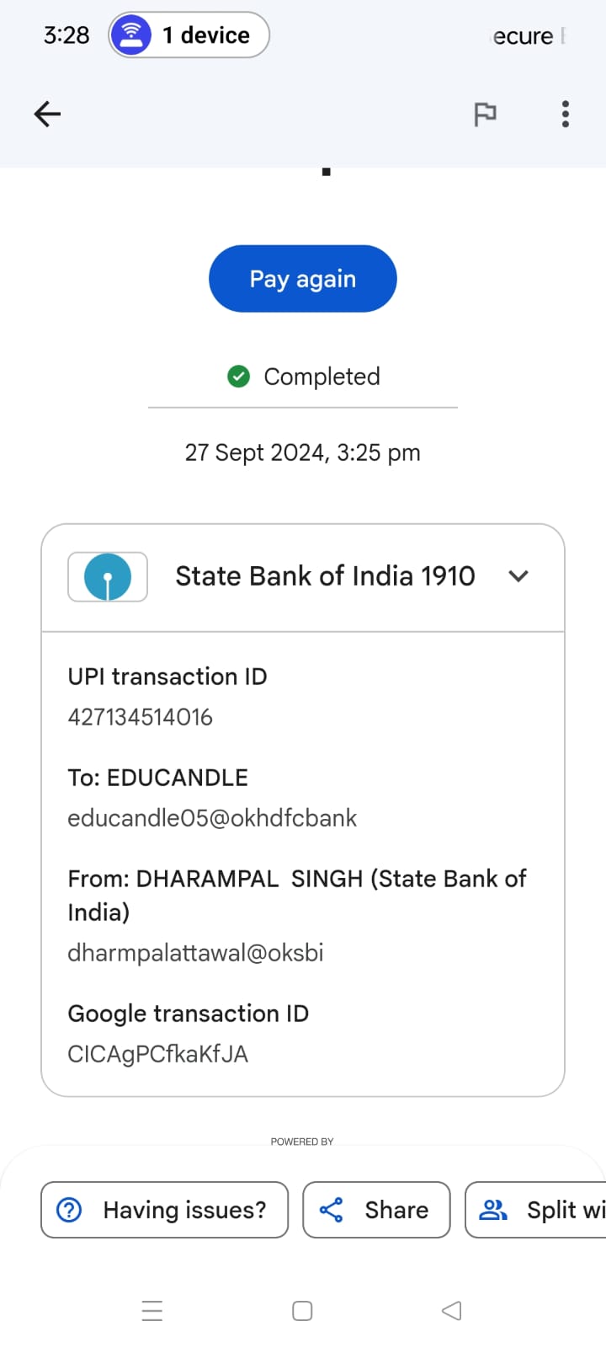Image resolution: width=606 pixels, height=1348 pixels.
Task: Collapse the State Bank of India 1910 header
Action: (325, 576)
